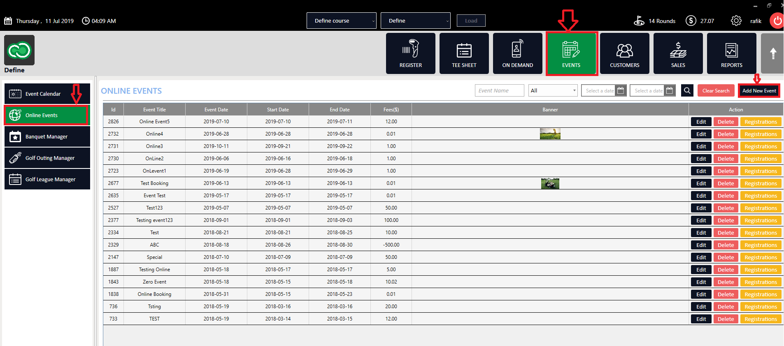Image resolution: width=784 pixels, height=346 pixels.
Task: Open the second date calendar picker
Action: click(x=670, y=90)
